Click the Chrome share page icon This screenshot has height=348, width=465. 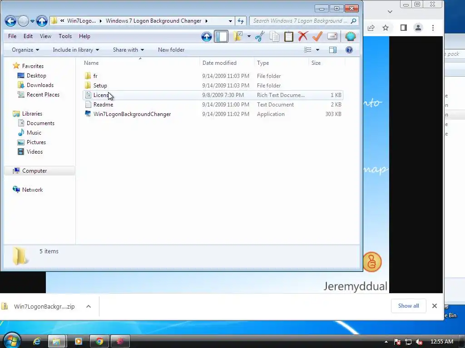coord(371,28)
